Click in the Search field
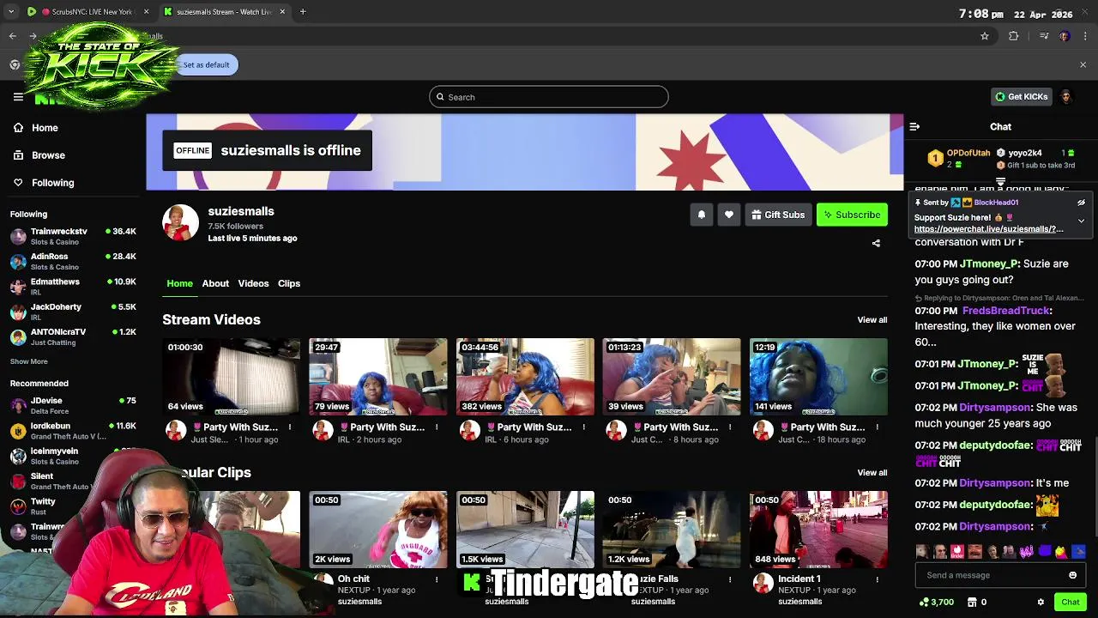Screen dimensions: 1098x618 [x=549, y=97]
